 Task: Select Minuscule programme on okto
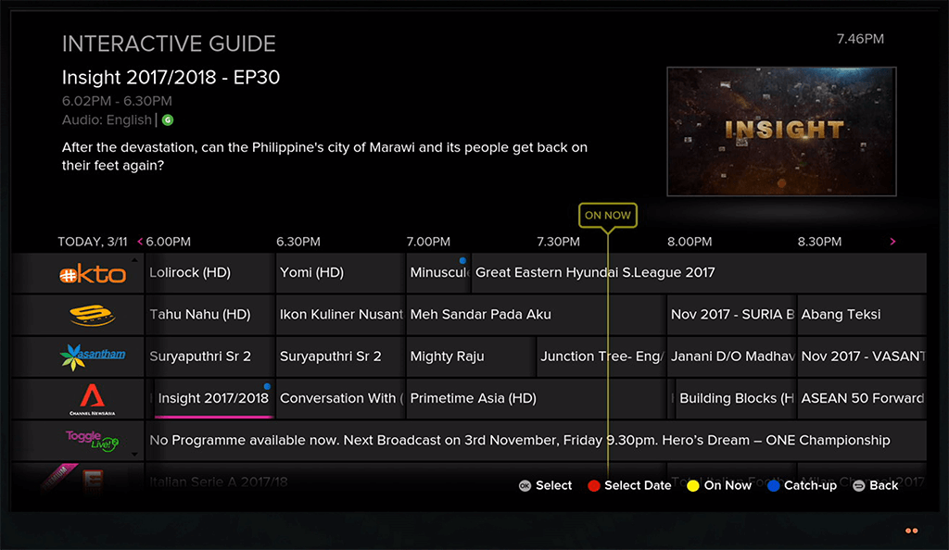pyautogui.click(x=438, y=272)
